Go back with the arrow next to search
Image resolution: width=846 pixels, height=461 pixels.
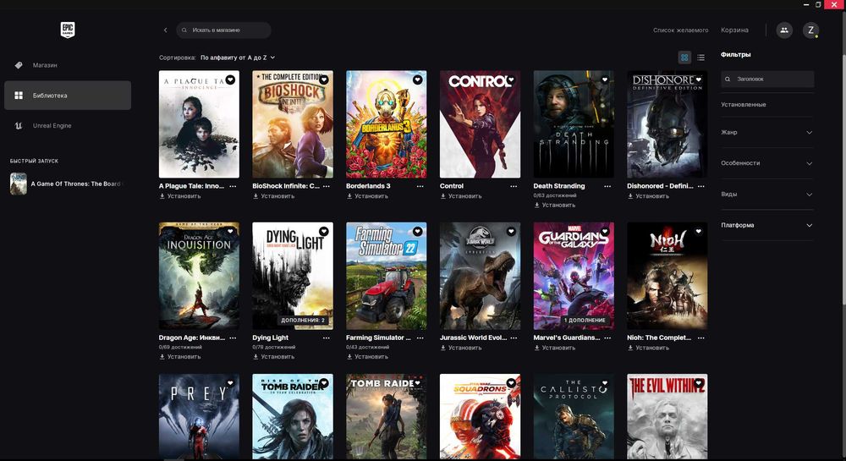pos(165,30)
